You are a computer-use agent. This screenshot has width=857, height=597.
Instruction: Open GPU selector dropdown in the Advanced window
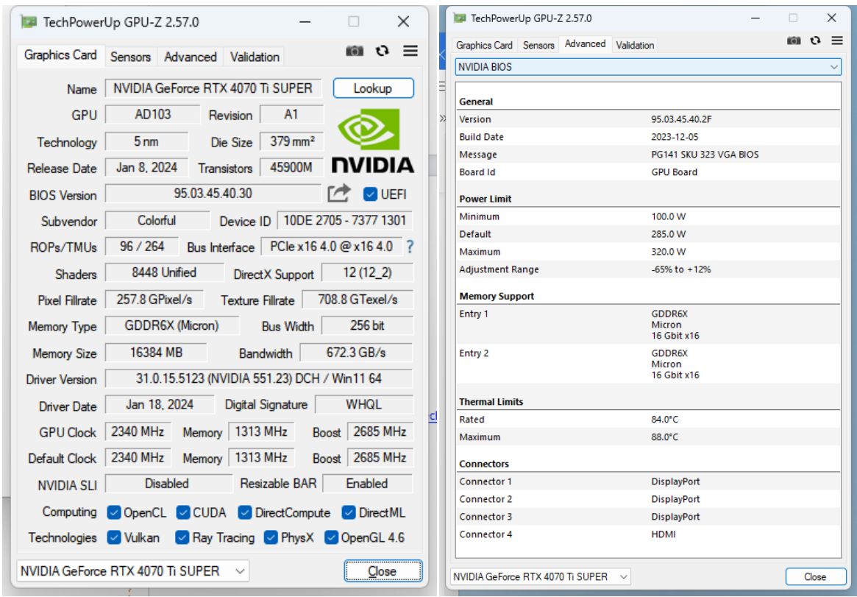click(540, 577)
